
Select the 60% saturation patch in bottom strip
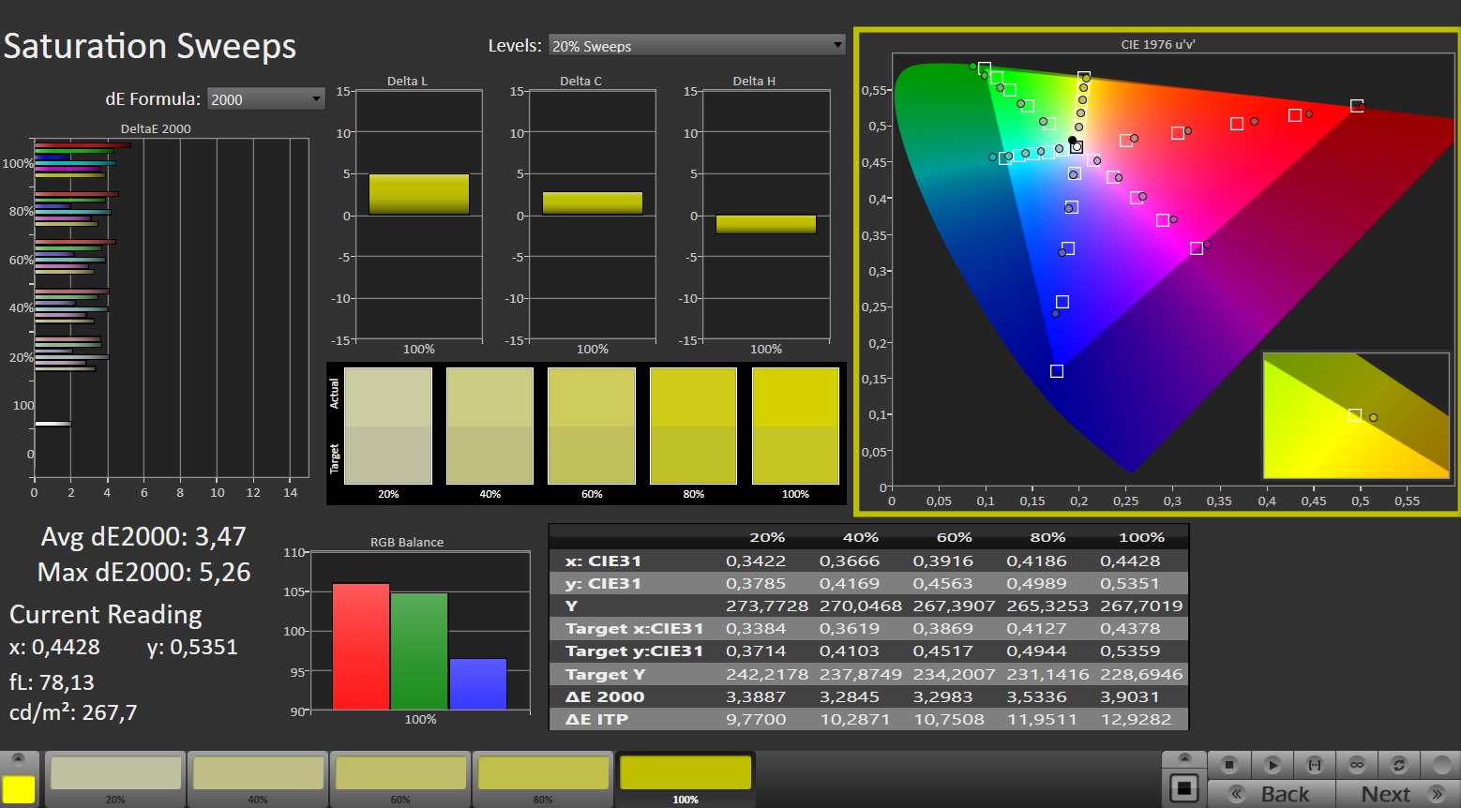(x=400, y=778)
